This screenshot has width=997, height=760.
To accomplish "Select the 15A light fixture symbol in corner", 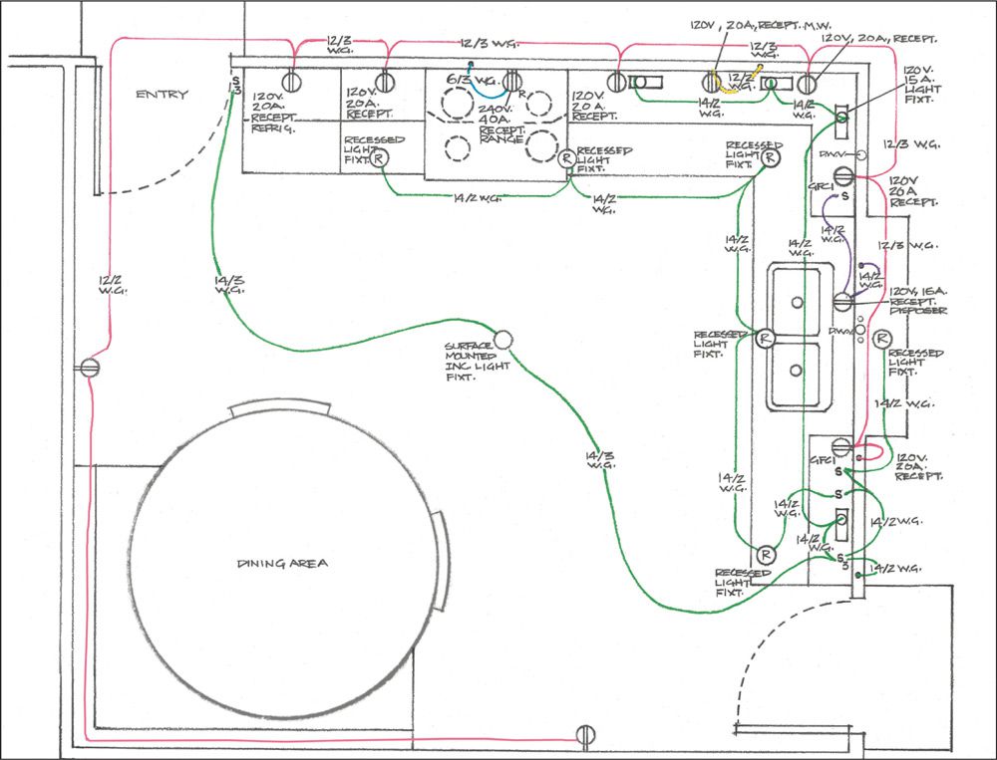I will (841, 121).
